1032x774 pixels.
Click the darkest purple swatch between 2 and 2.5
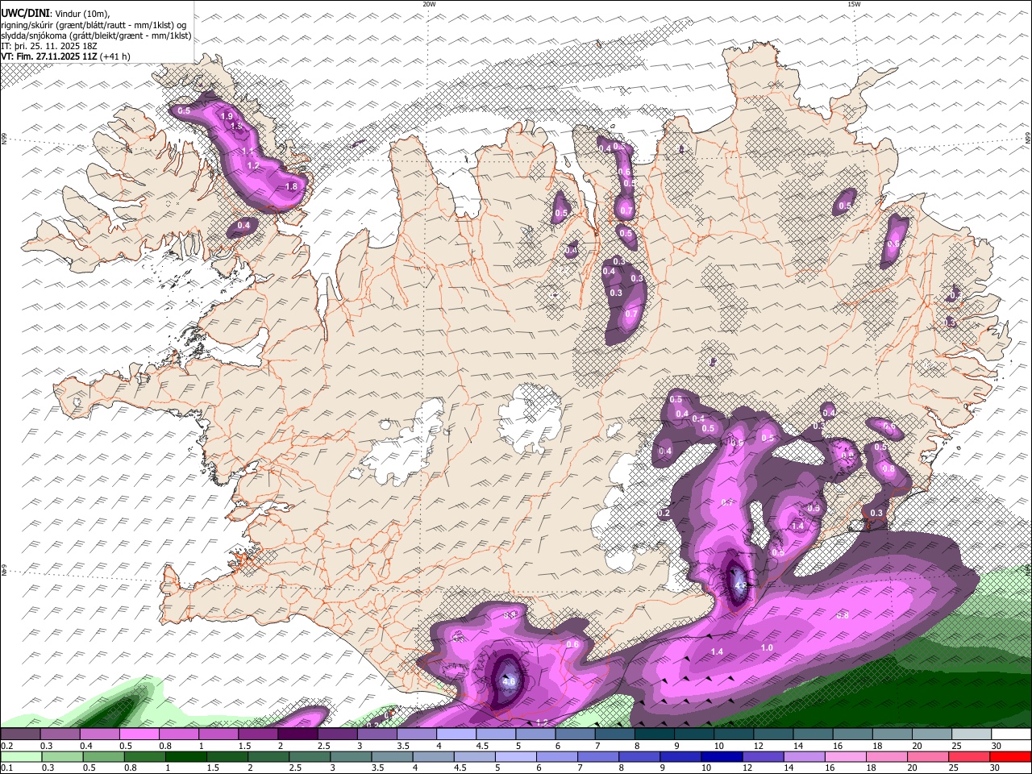[x=298, y=734]
